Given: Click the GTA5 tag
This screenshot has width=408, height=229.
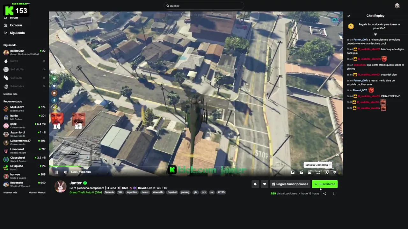Looking at the screenshot, I should (221, 192).
